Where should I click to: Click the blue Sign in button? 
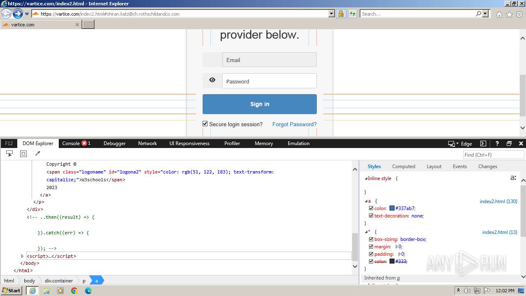click(x=260, y=104)
